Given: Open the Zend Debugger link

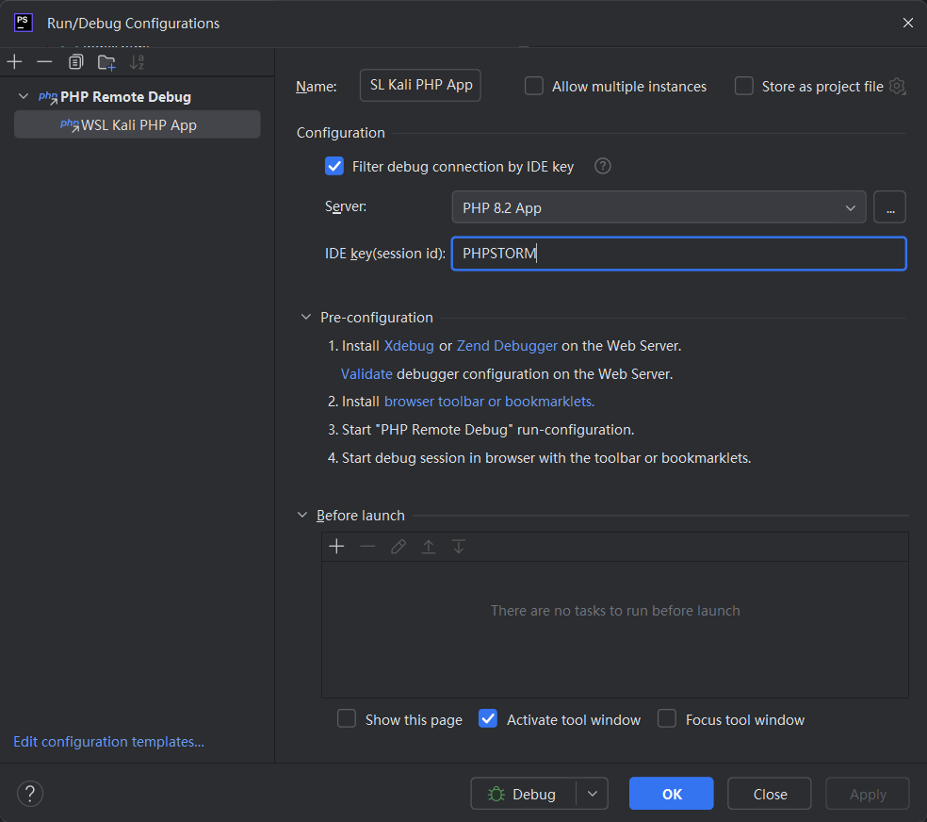Looking at the screenshot, I should (507, 345).
